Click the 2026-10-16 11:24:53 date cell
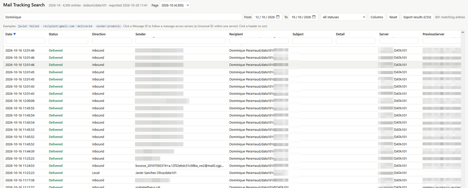 click(x=20, y=166)
